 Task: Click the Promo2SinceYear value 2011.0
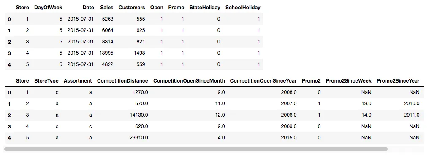coord(412,115)
